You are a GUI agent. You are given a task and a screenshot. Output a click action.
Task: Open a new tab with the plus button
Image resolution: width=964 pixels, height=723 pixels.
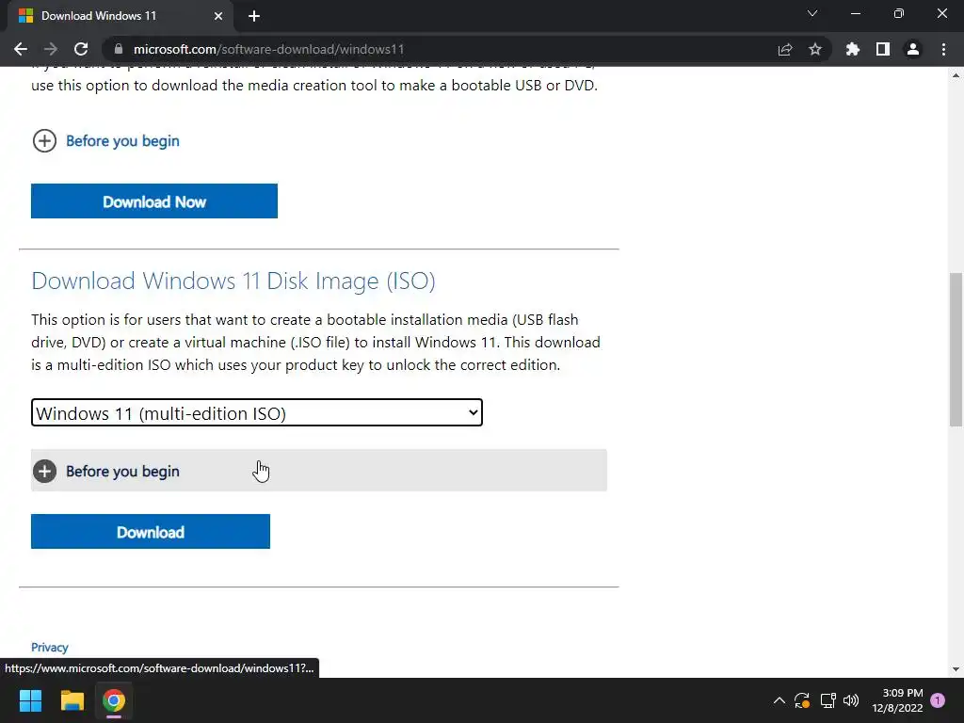pos(254,16)
